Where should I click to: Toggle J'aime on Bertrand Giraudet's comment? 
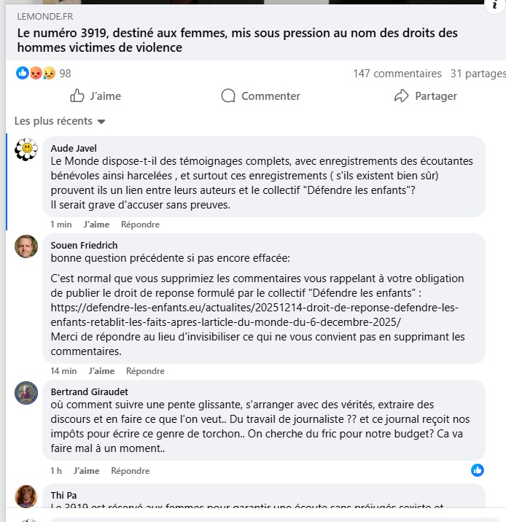coord(86,471)
